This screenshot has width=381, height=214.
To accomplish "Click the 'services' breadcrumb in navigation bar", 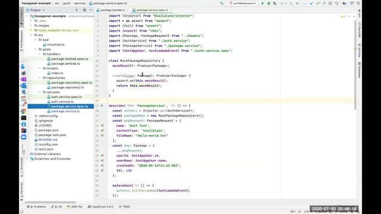I will click(x=80, y=4).
